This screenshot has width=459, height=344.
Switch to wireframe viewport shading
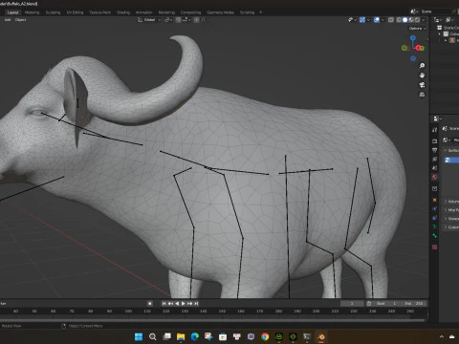pos(399,20)
